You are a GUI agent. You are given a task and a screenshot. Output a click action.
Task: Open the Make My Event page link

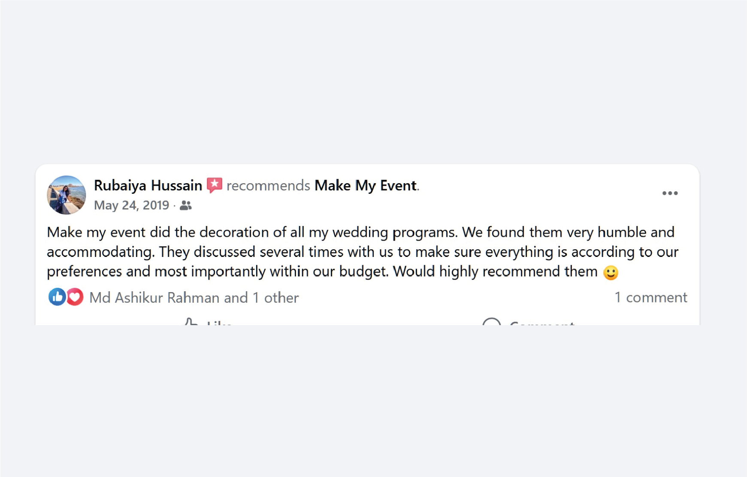[366, 185]
